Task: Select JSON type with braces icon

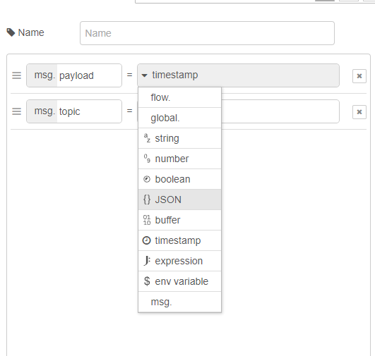Action: pos(179,200)
